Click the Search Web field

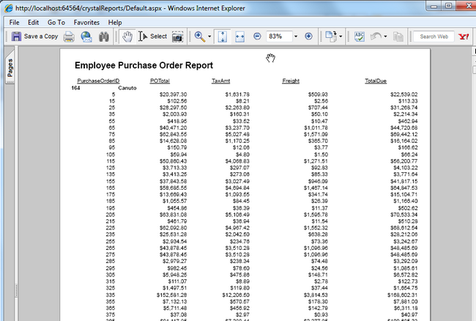pos(434,37)
